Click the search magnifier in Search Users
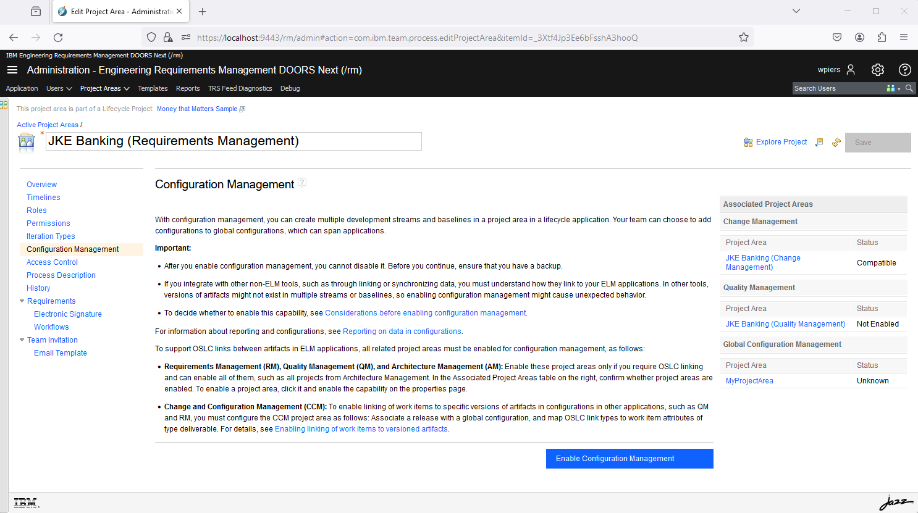918x513 pixels. point(909,88)
